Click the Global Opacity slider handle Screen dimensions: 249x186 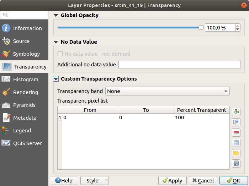(201, 28)
